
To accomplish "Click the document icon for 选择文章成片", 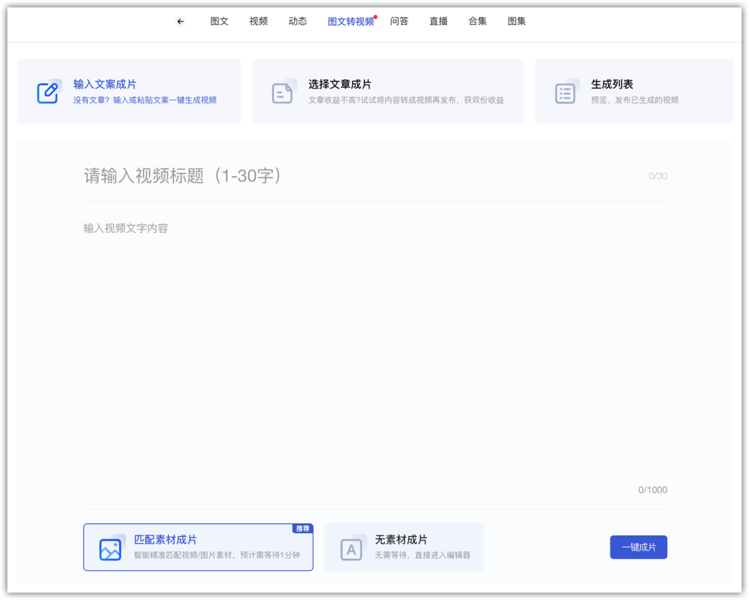I will click(x=283, y=92).
